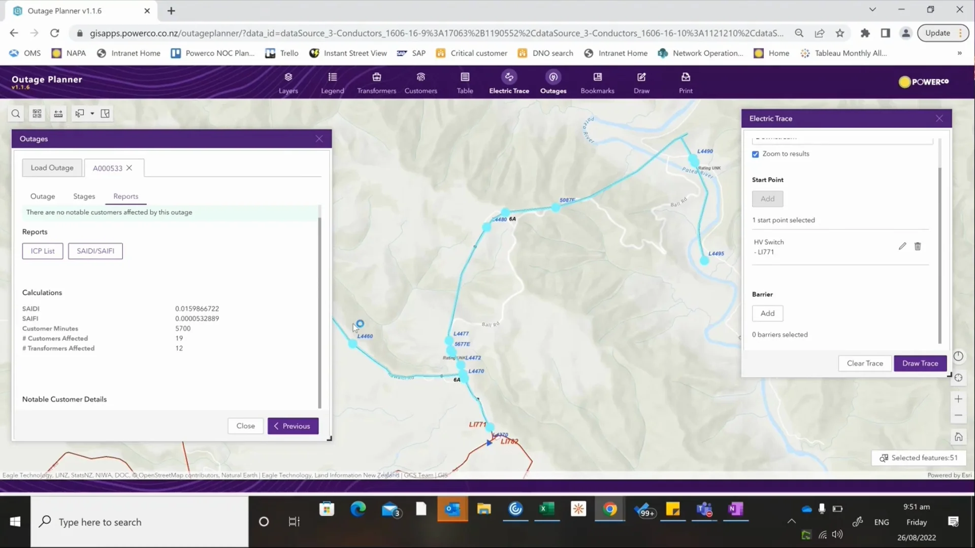Open the Layers panel
The height and width of the screenshot is (548, 975).
(x=288, y=81)
